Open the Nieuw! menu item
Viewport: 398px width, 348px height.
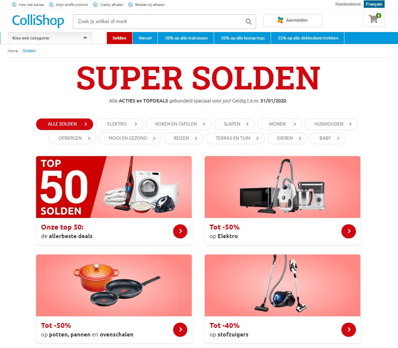145,38
